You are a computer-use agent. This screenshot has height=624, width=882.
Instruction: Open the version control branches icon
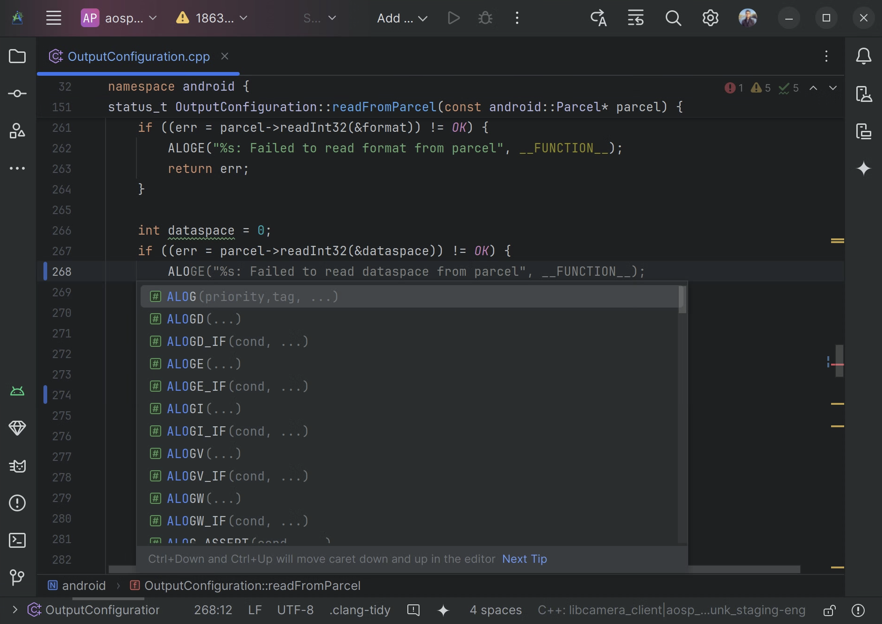(x=17, y=578)
